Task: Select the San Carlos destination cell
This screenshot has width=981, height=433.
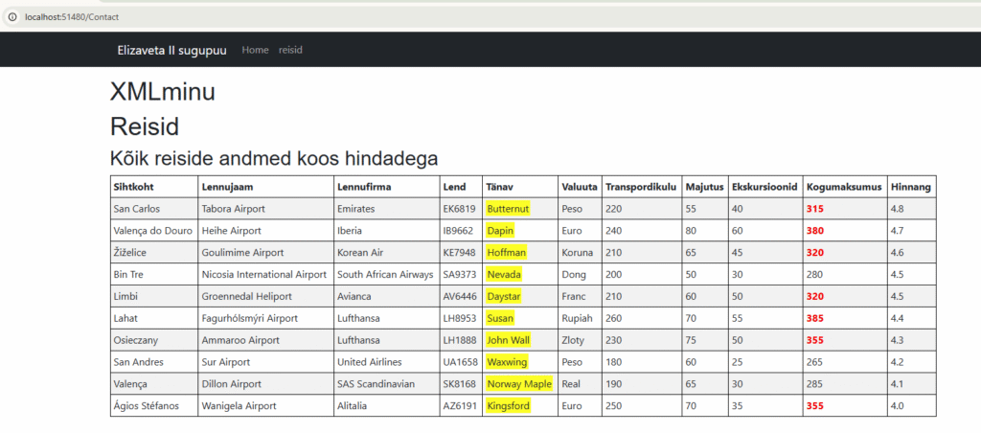Action: point(136,208)
